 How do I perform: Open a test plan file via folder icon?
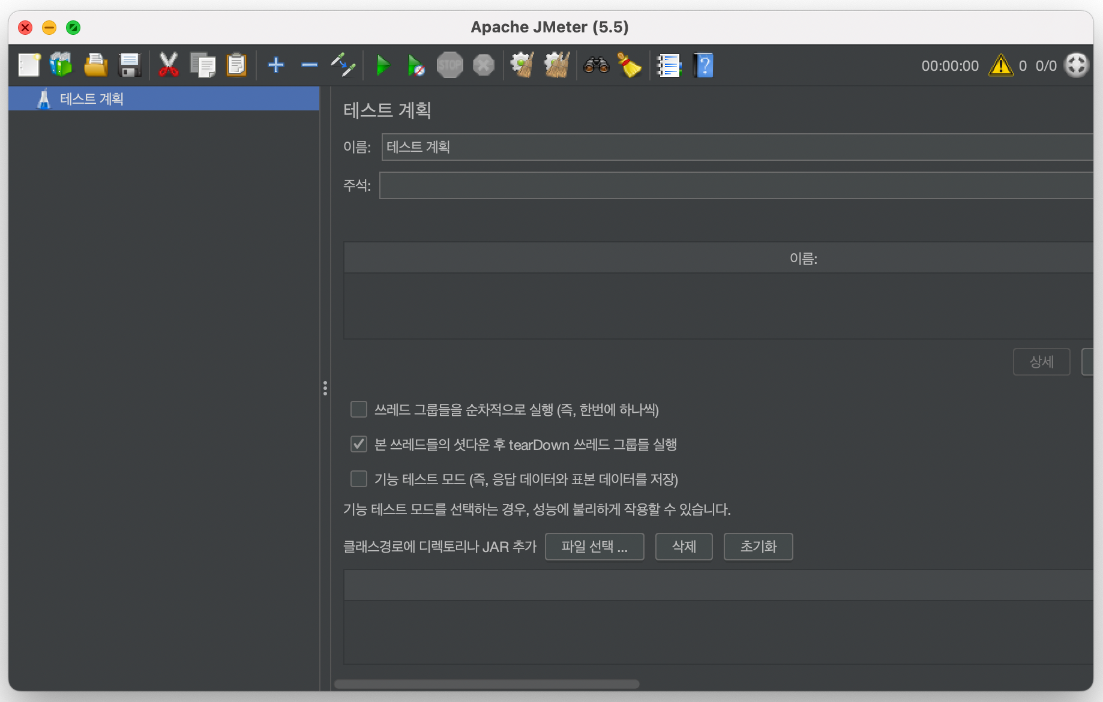95,65
